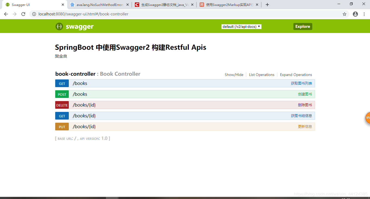The height and width of the screenshot is (199, 370).
Task: Click 更新信息 description
Action: click(305, 127)
